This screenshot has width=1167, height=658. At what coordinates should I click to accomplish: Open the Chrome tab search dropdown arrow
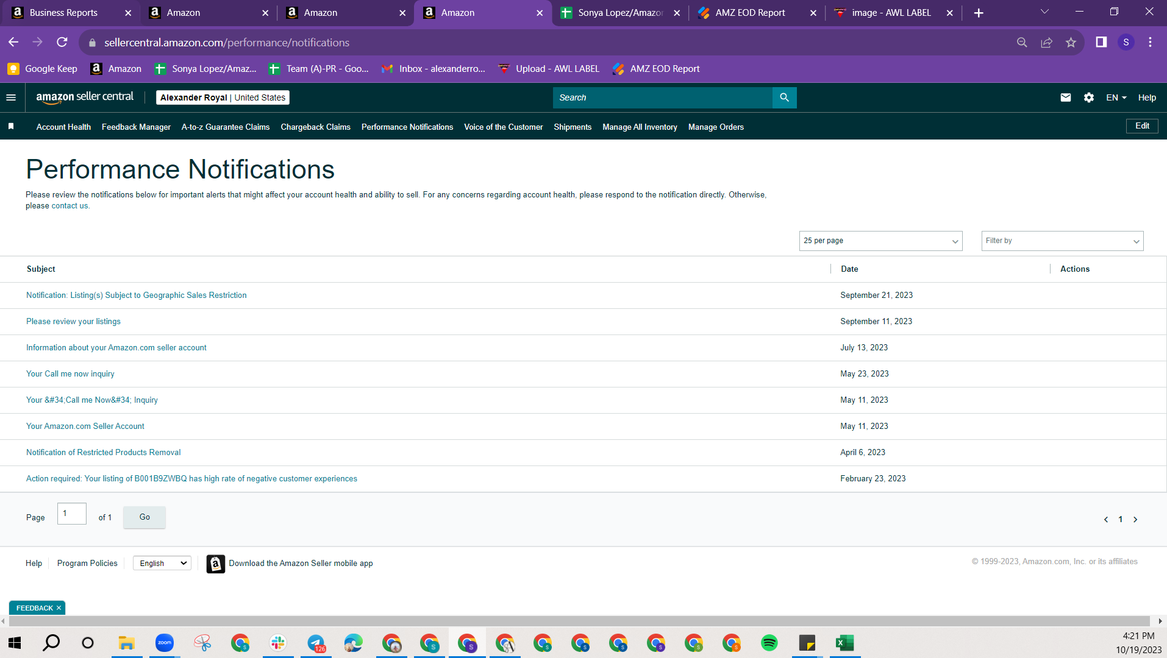[1044, 12]
